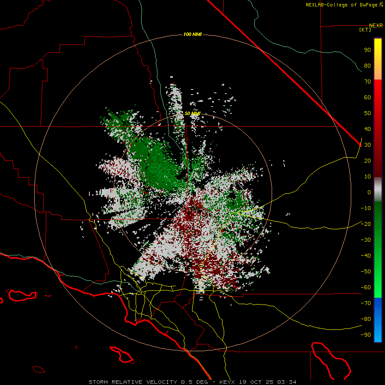
Task: Click the 0 value on velocity scale
Action: click(369, 192)
